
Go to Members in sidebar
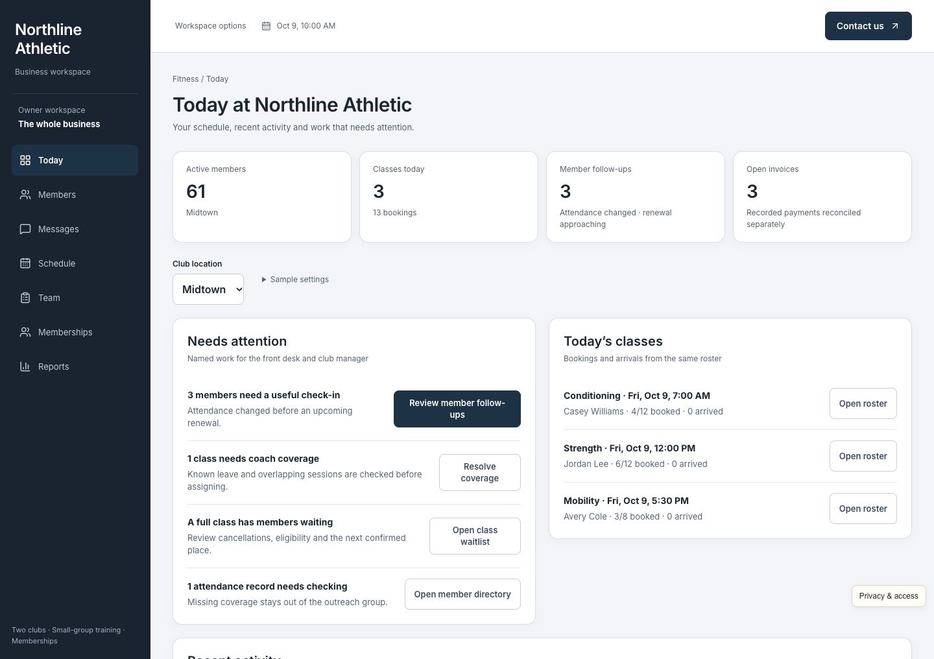point(75,195)
